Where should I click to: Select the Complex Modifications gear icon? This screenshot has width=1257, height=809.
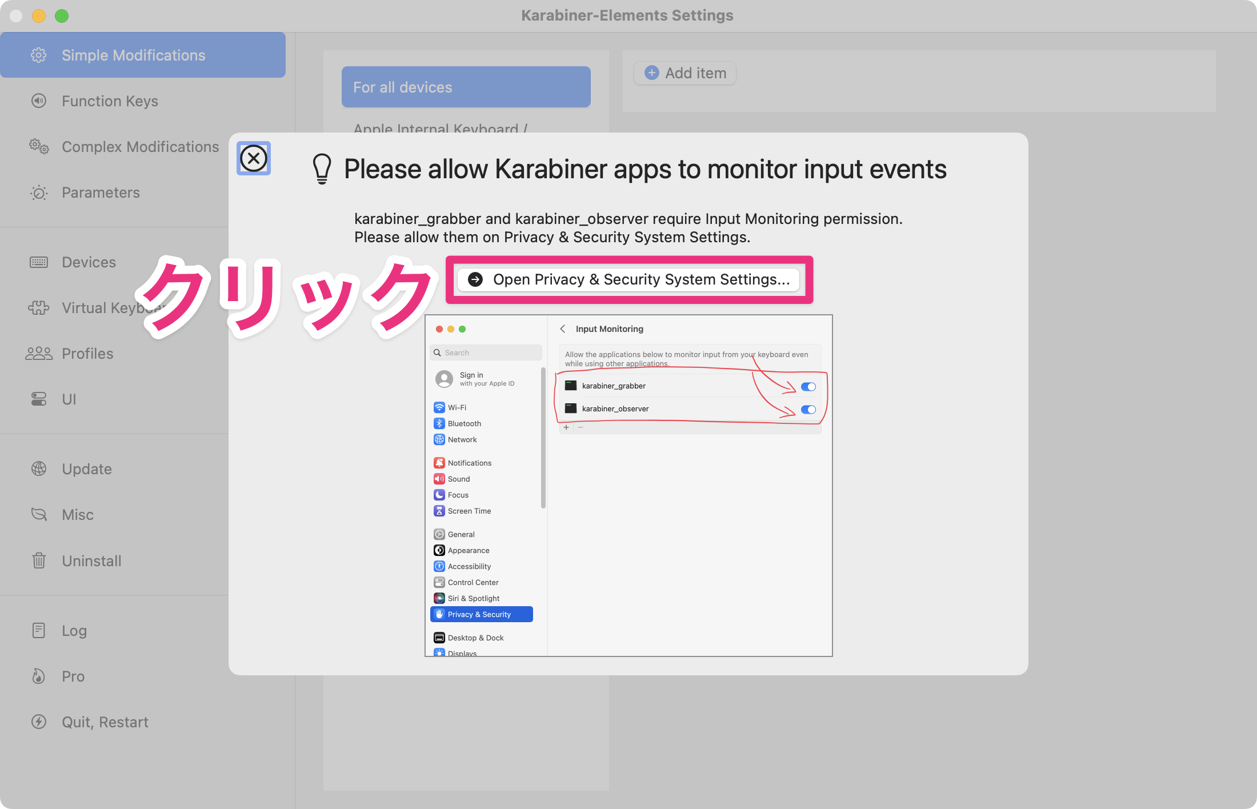pyautogui.click(x=38, y=147)
